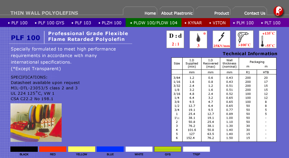This screenshot has width=289, height=158.
Task: Open the Product tab
Action: tap(222, 13)
